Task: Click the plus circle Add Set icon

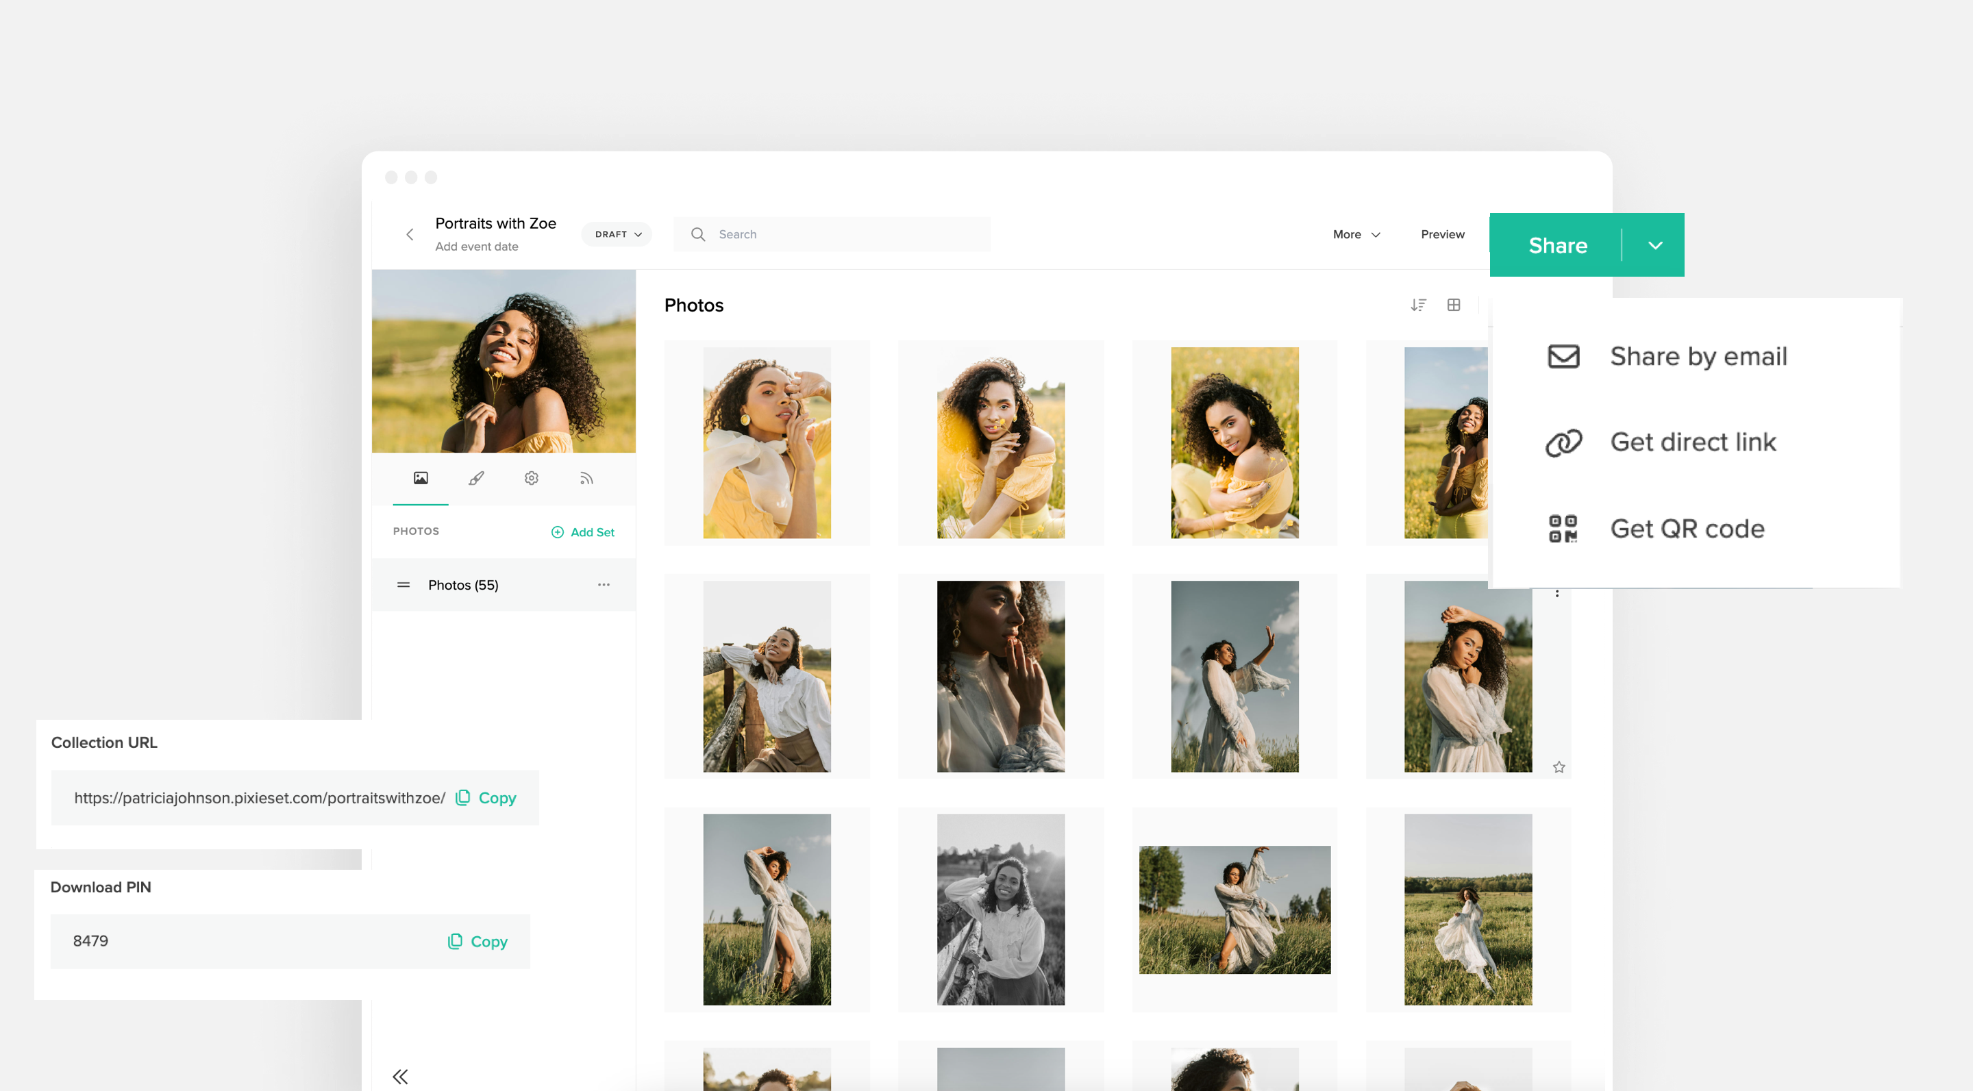Action: [558, 532]
